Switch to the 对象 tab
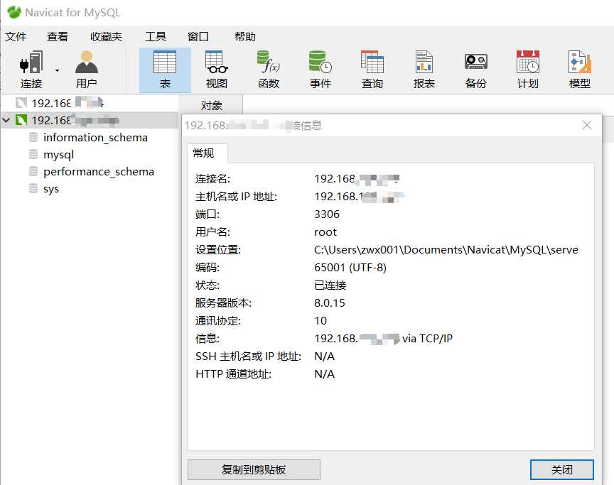 pyautogui.click(x=212, y=104)
